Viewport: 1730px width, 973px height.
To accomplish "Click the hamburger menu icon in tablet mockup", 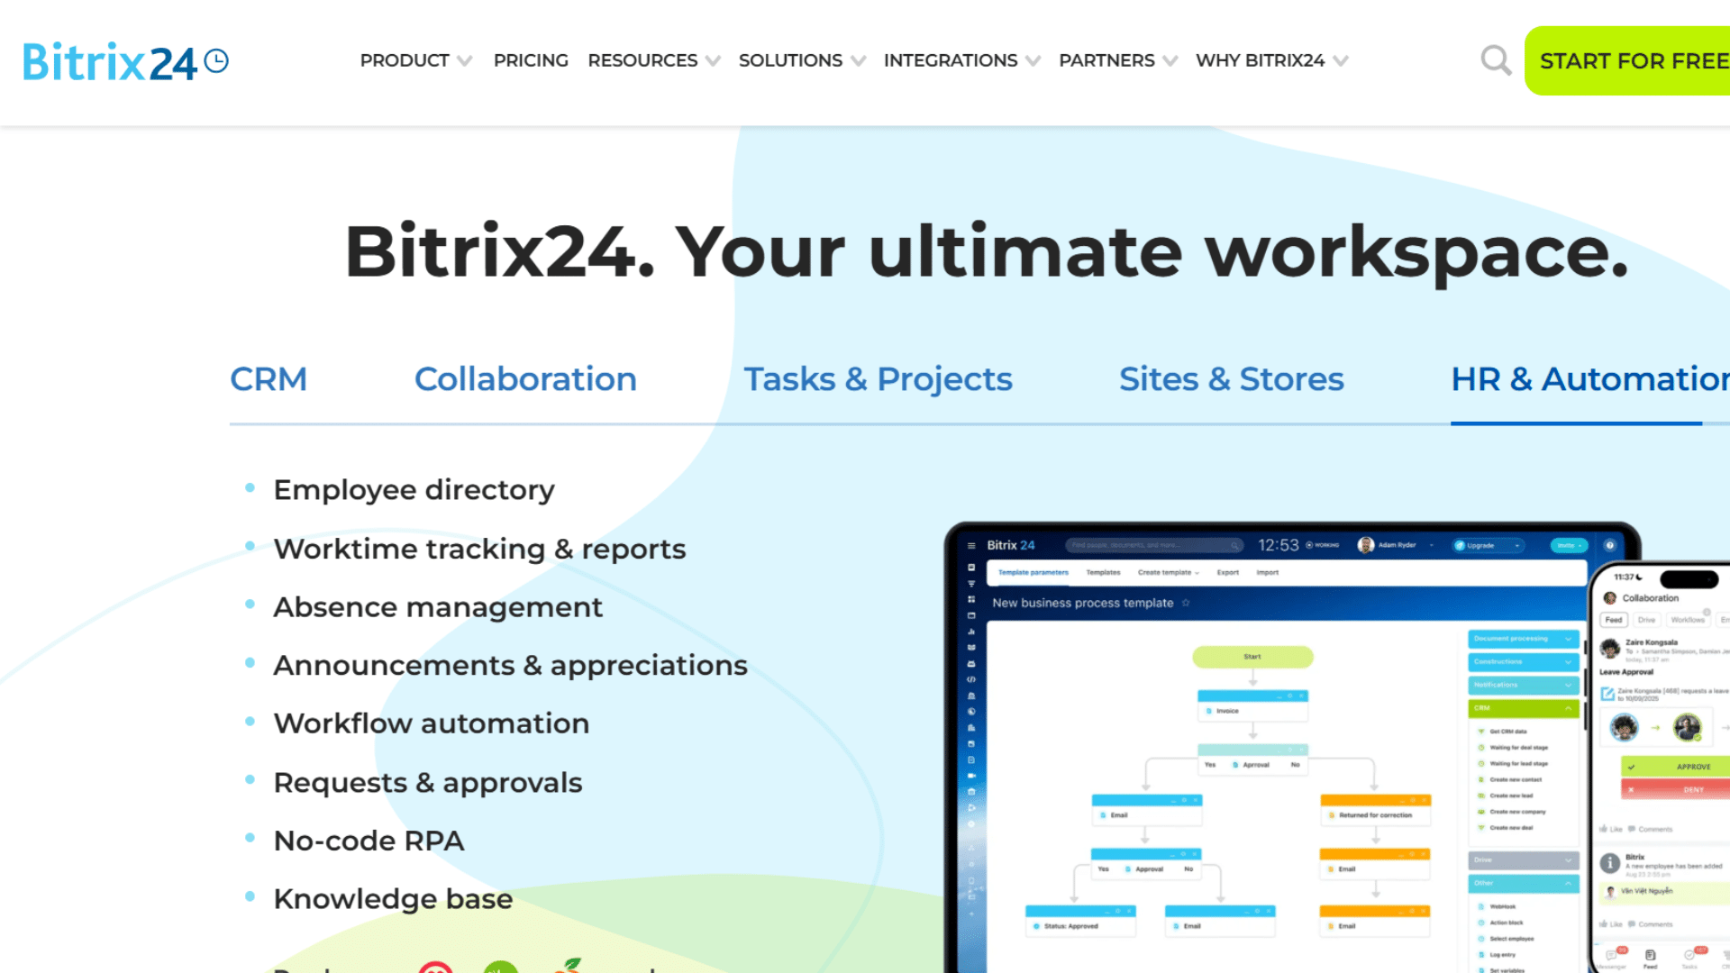I will (971, 546).
